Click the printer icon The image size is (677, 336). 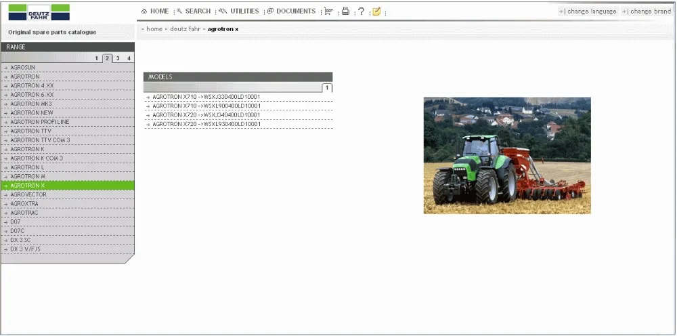click(345, 12)
